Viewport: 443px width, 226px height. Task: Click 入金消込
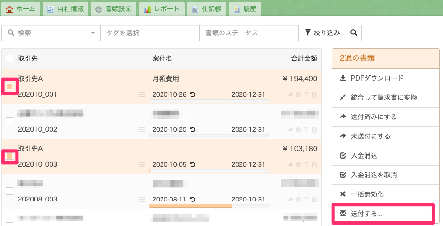click(x=386, y=156)
